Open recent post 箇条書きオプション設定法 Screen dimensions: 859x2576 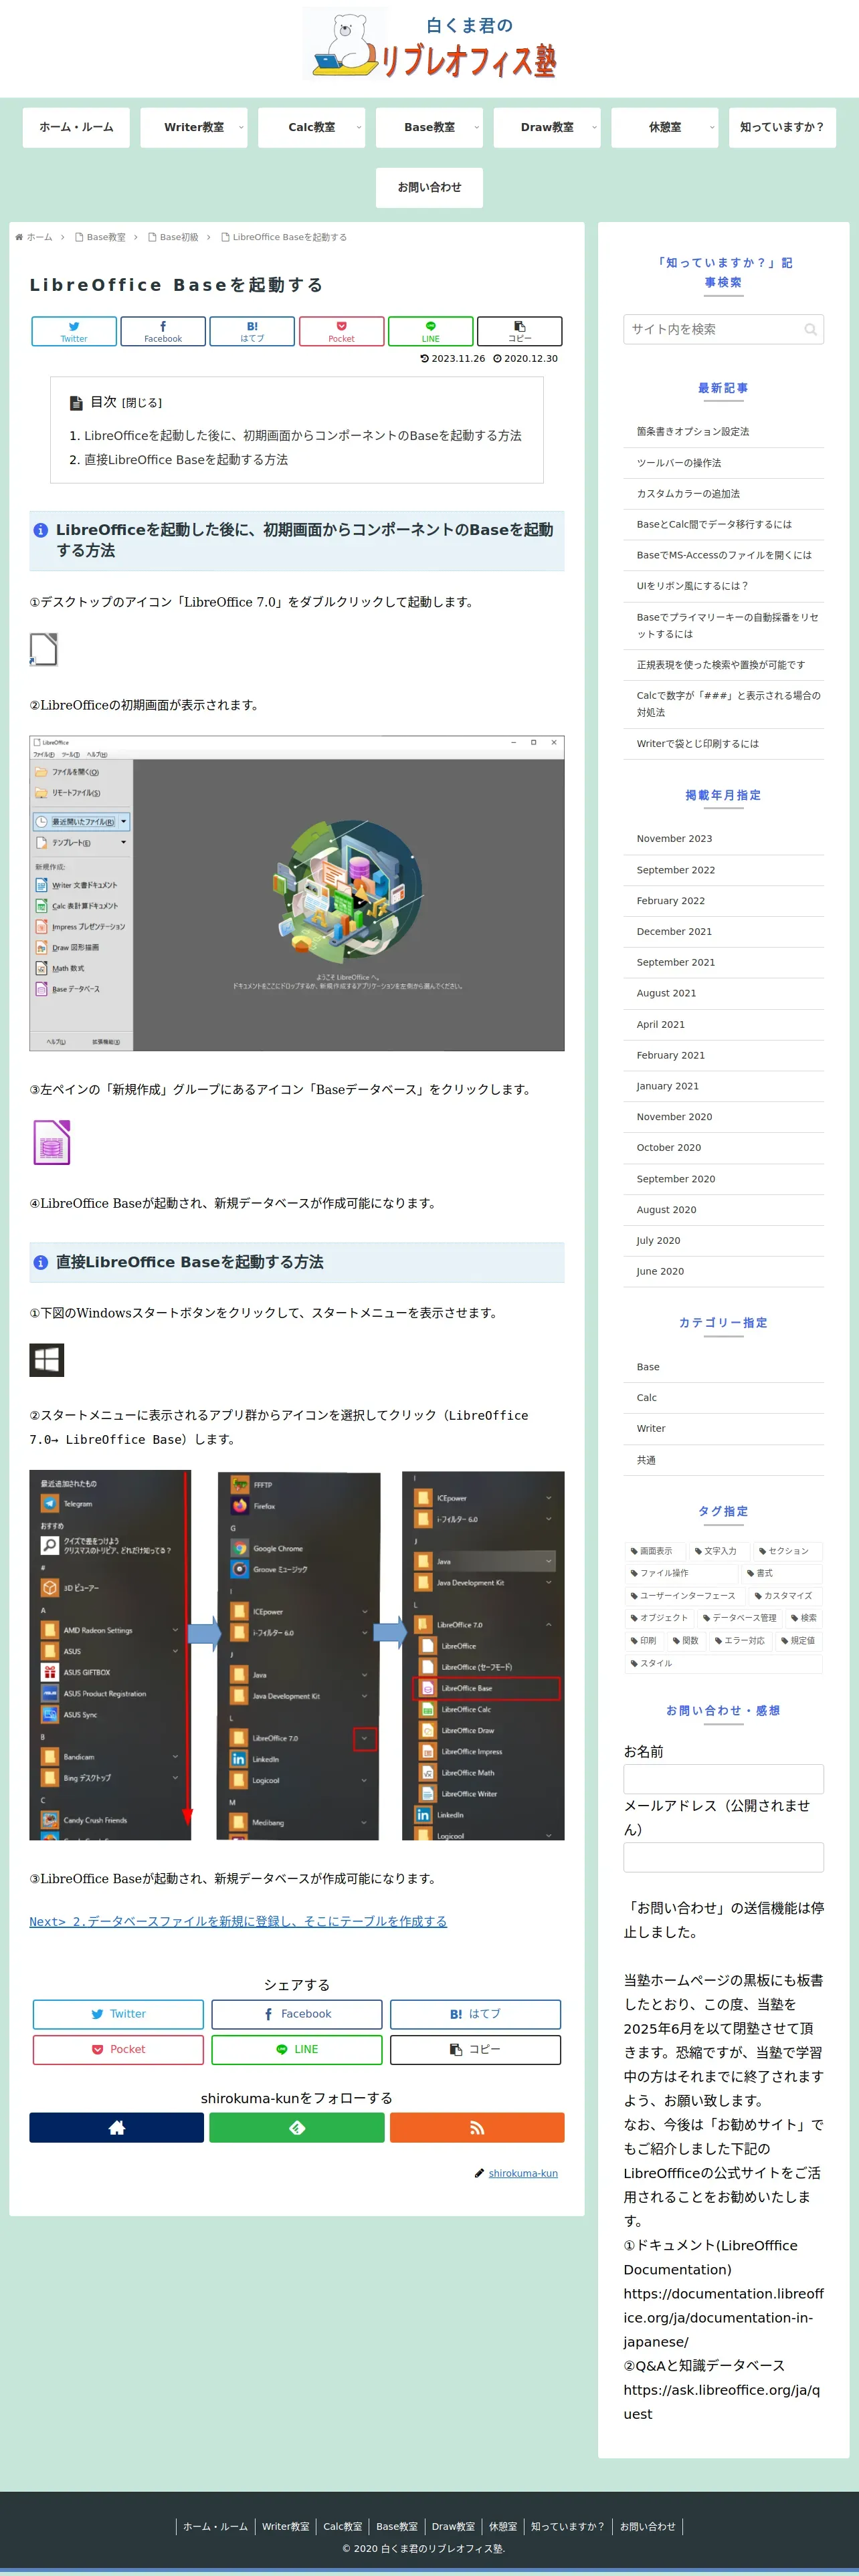click(x=693, y=432)
